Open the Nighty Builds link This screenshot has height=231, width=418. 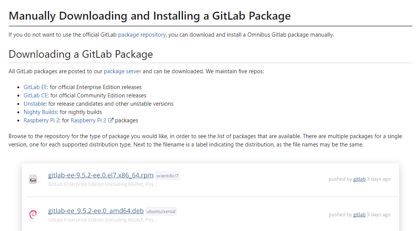point(40,112)
